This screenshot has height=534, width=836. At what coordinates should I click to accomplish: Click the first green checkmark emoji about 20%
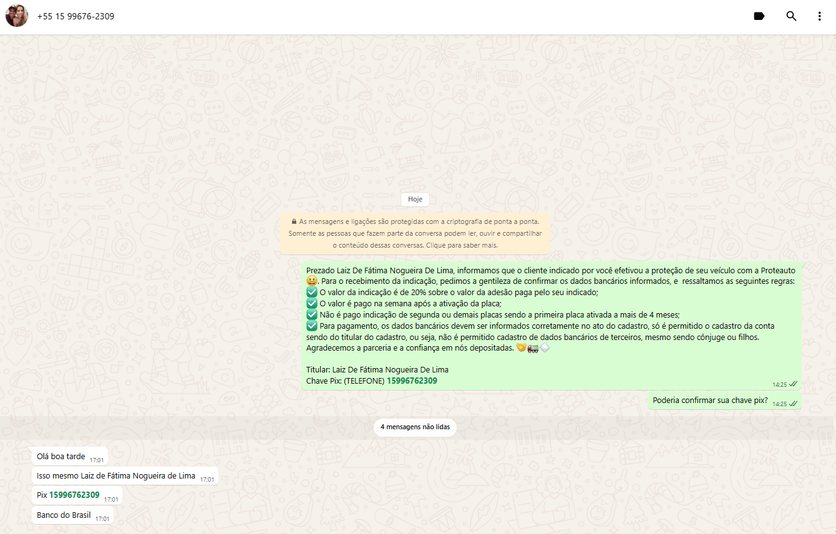pos(312,293)
